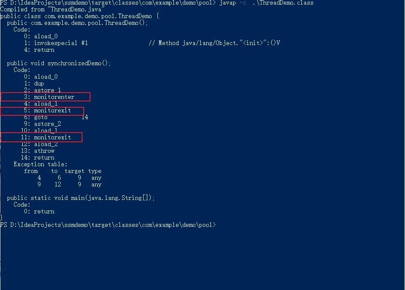This screenshot has height=290, width=405.
Task: Click the 'Exception table:' heading
Action: point(40,164)
